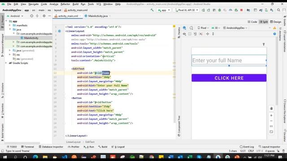Click the Design Surface layers icon
287x161 pixels.
[x=184, y=28]
